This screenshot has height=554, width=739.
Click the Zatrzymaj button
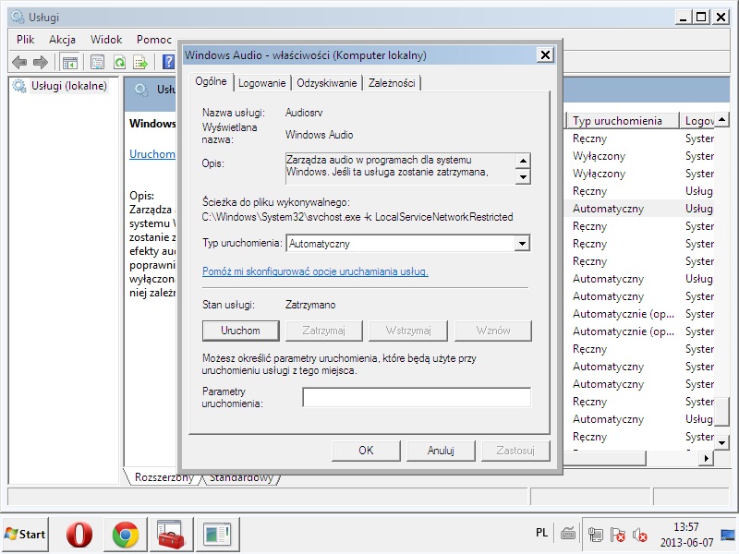point(324,331)
